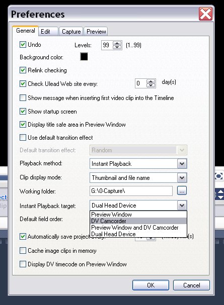
Task: Switch to the Capture tab
Action: 71,32
